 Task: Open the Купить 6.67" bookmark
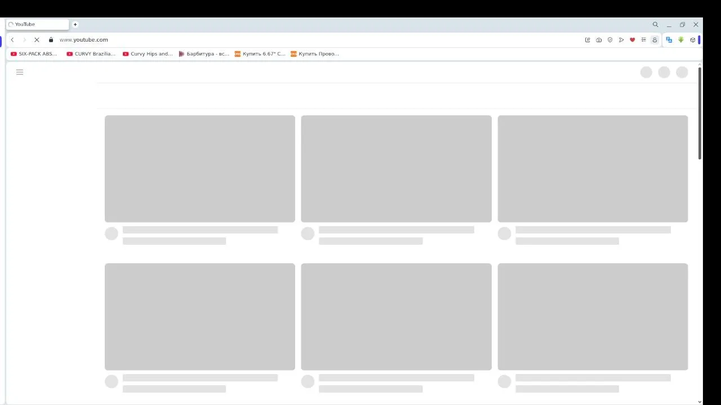[x=260, y=54]
